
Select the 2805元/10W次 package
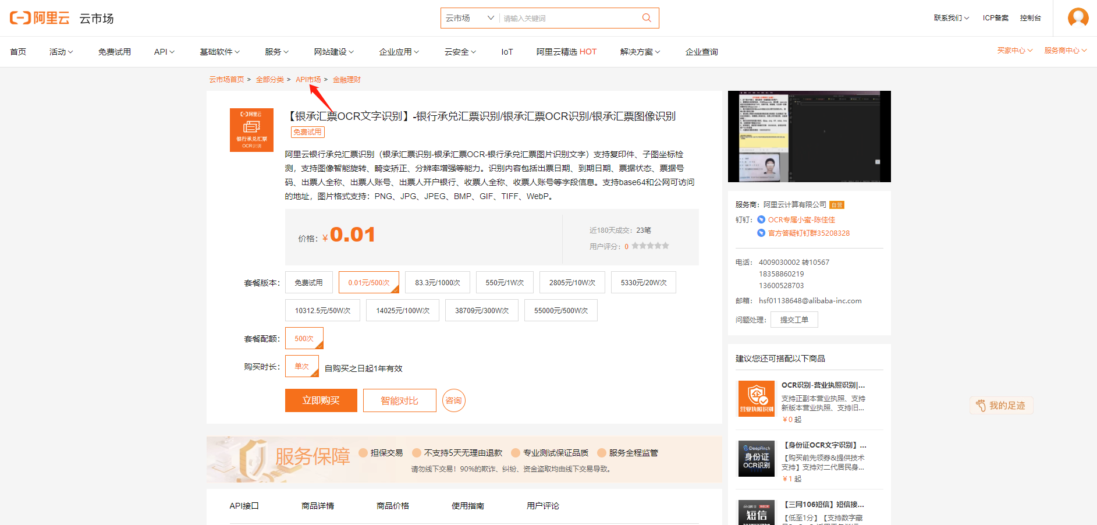[572, 282]
